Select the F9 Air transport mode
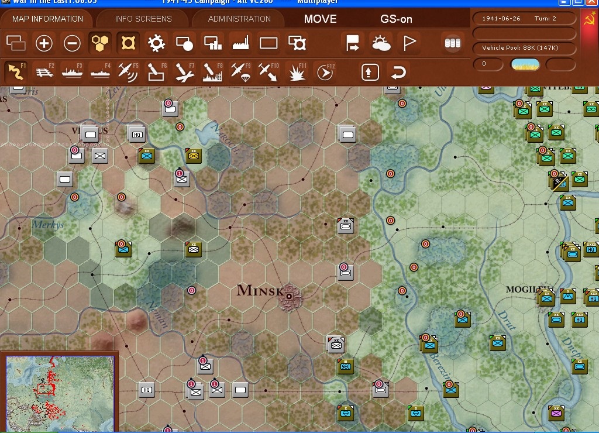599x433 pixels. point(240,72)
